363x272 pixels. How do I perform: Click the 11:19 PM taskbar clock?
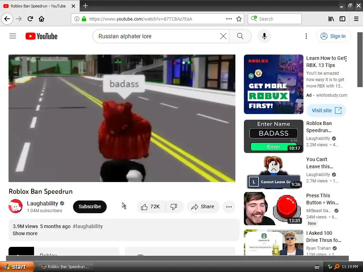[350, 267]
